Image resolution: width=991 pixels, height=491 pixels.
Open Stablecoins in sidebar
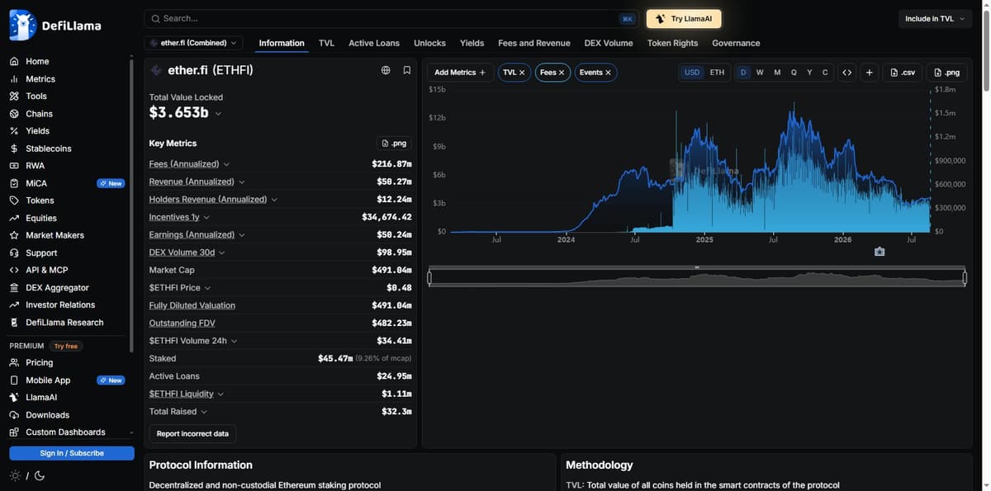[48, 149]
